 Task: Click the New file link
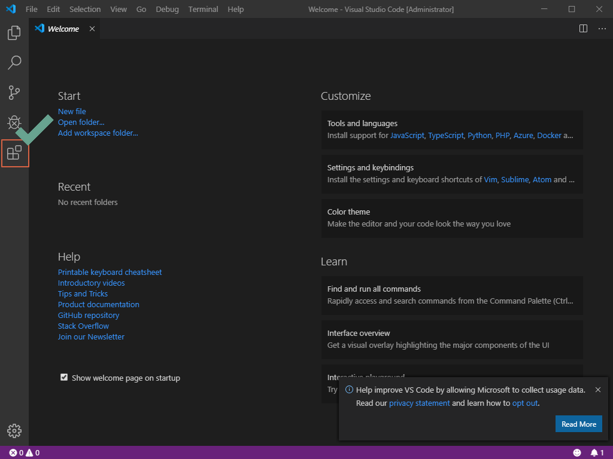click(72, 112)
